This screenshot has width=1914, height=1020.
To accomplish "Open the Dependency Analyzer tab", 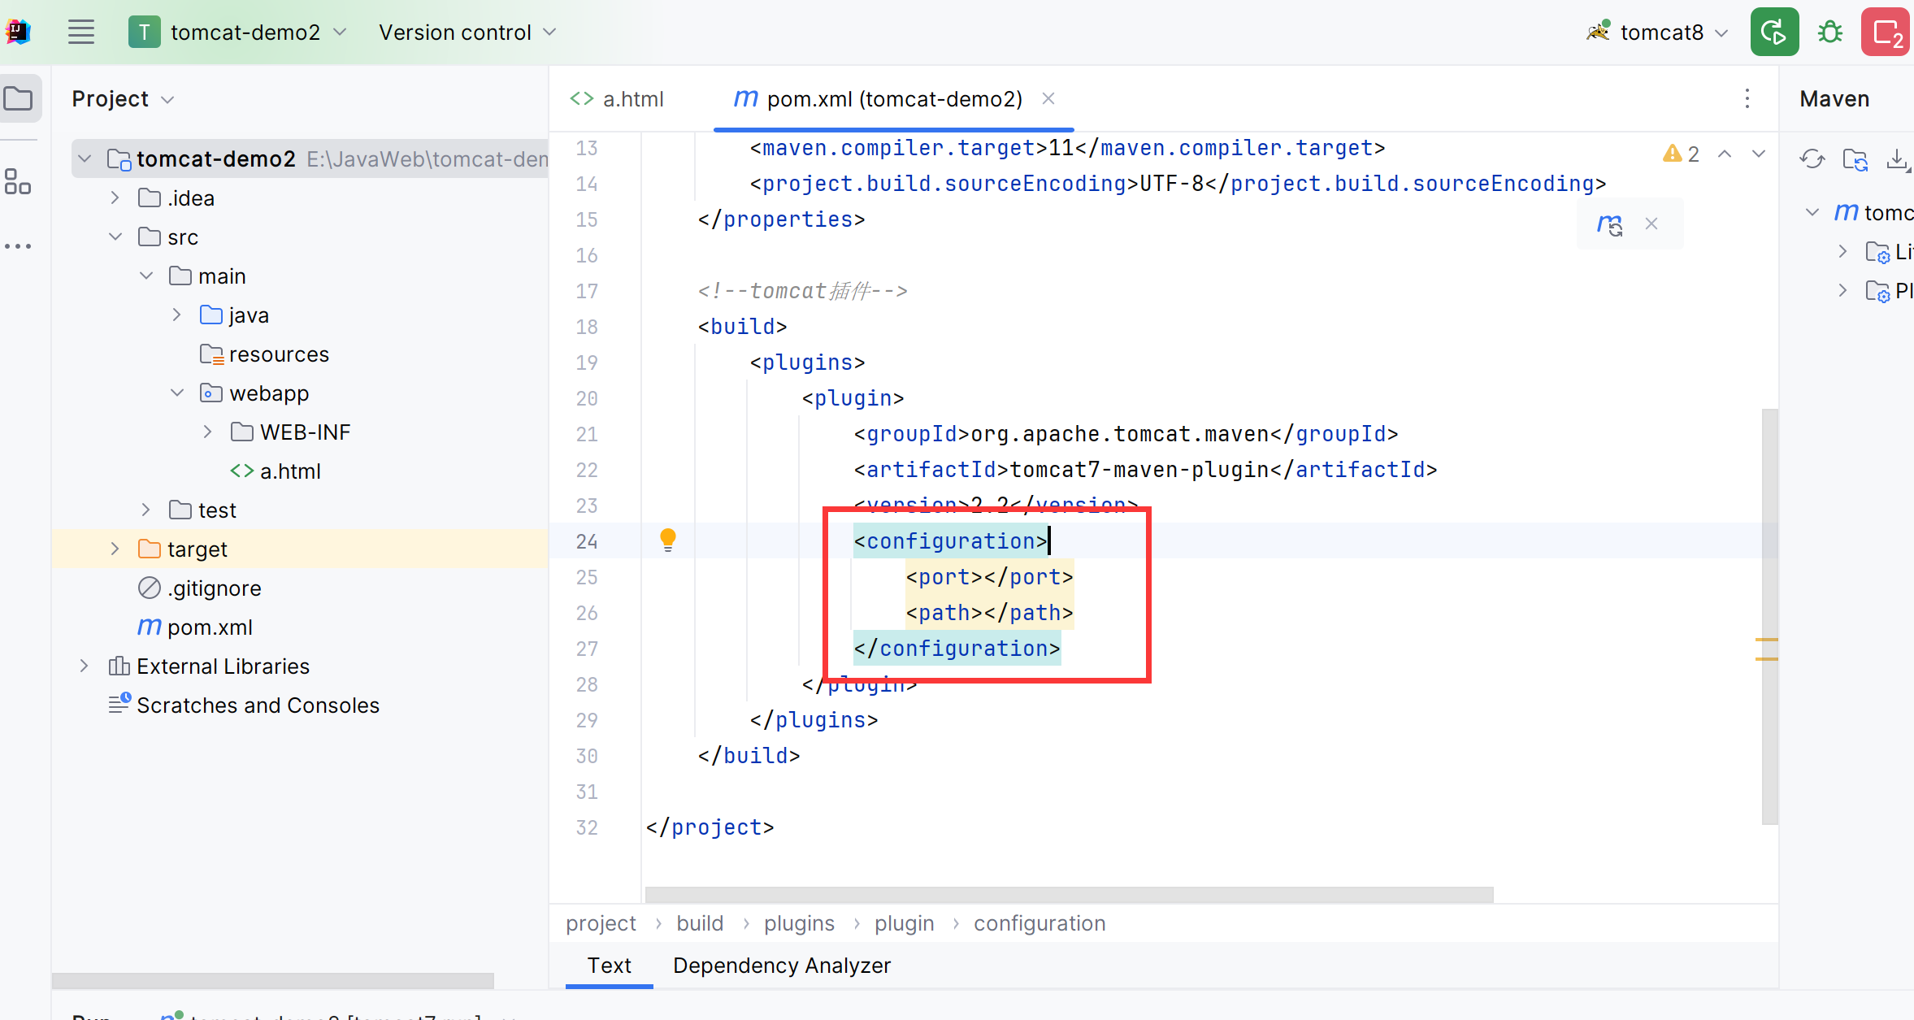I will click(781, 966).
